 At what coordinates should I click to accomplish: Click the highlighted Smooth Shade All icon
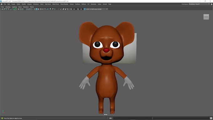(x=37, y=9)
